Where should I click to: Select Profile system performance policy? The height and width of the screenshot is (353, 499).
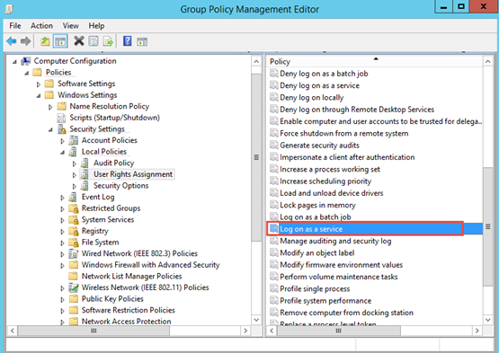[x=325, y=301]
